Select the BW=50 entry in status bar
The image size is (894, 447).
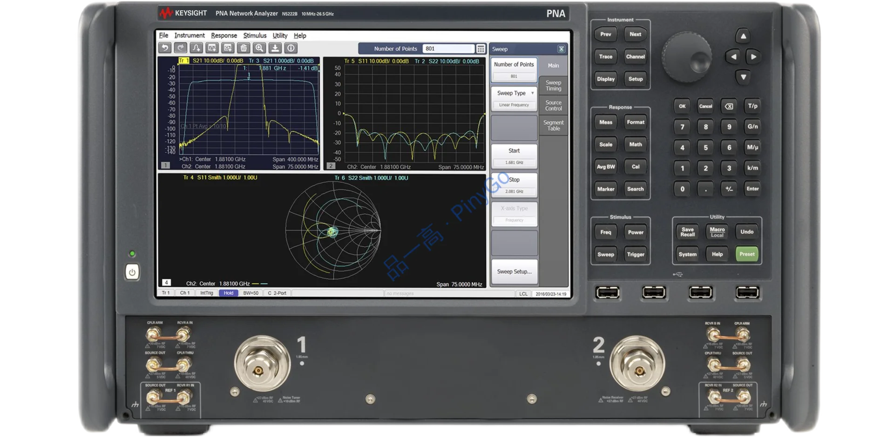251,293
